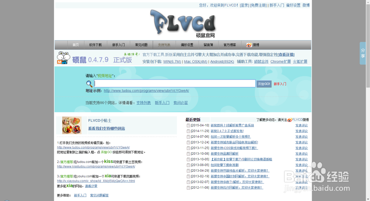Open the 首页 navigation tab
The height and width of the screenshot is (201, 370).
pos(75,45)
